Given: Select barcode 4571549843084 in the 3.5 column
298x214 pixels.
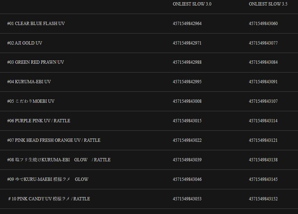Looking at the screenshot, I should click(263, 62).
